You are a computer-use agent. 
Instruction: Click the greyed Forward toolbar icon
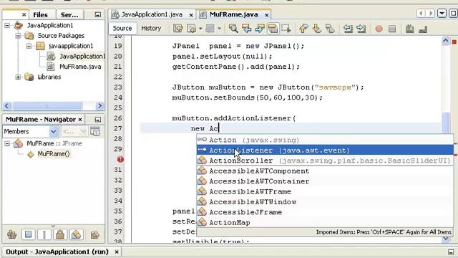[210, 29]
